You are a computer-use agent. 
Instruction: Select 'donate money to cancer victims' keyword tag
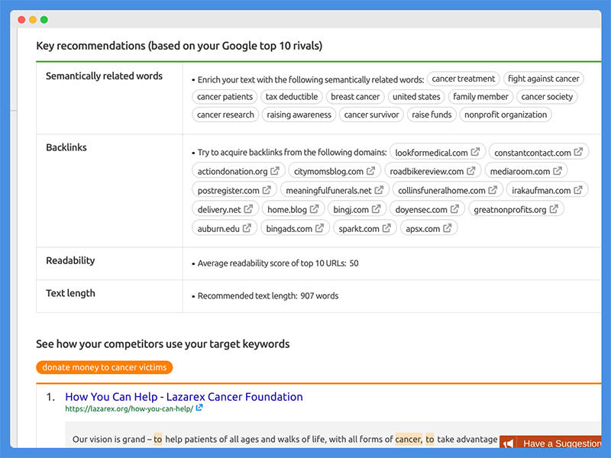(x=105, y=367)
